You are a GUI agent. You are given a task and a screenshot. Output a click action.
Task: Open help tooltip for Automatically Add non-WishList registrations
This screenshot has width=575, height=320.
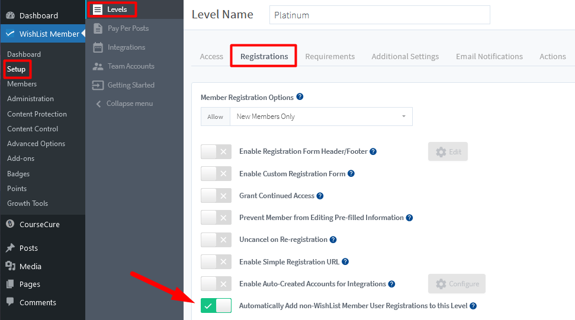(x=473, y=306)
